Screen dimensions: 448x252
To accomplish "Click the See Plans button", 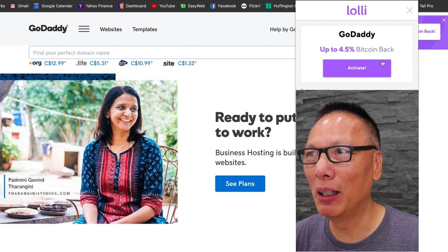I will coord(240,184).
